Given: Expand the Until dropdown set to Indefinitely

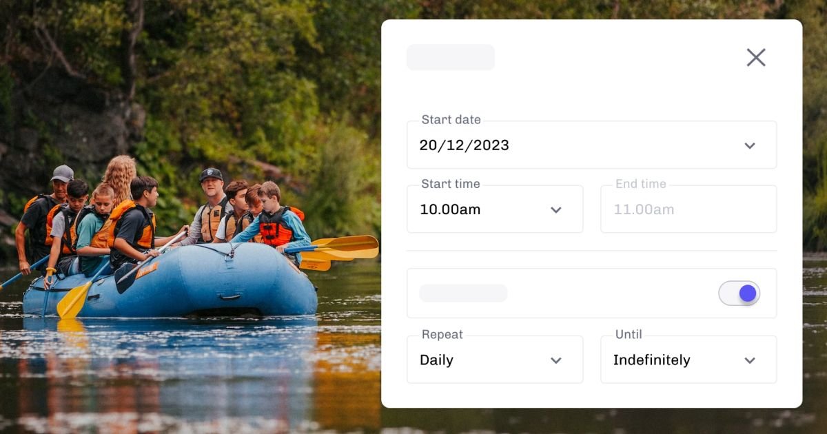Looking at the screenshot, I should tap(675, 360).
